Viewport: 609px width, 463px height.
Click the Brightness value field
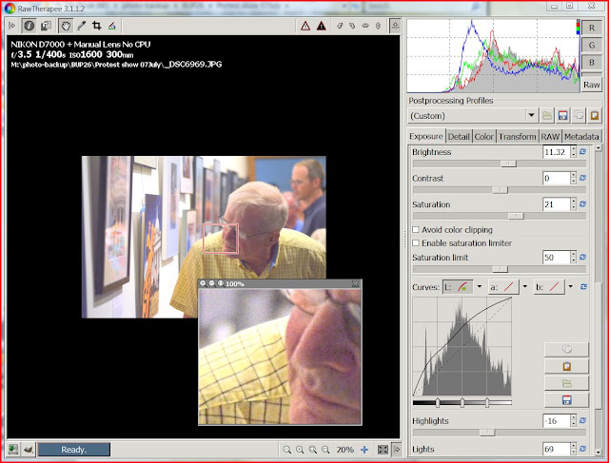[556, 152]
